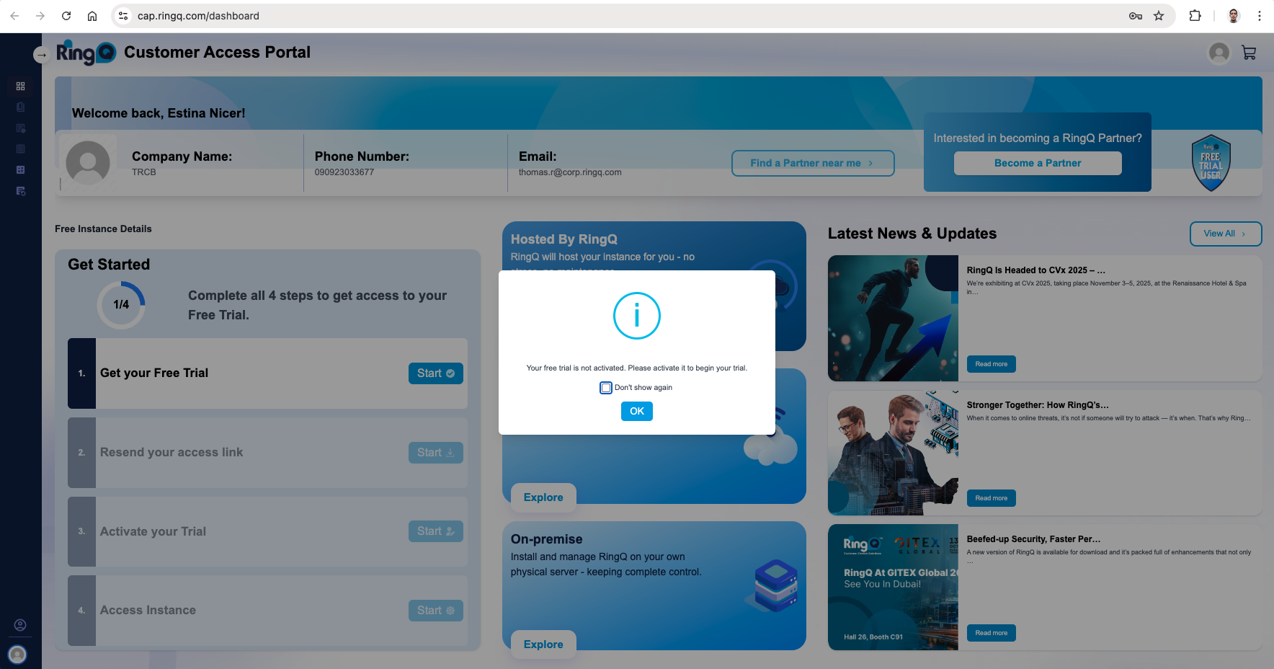
Task: Open the Chrome three-dot menu
Action: coord(1260,16)
